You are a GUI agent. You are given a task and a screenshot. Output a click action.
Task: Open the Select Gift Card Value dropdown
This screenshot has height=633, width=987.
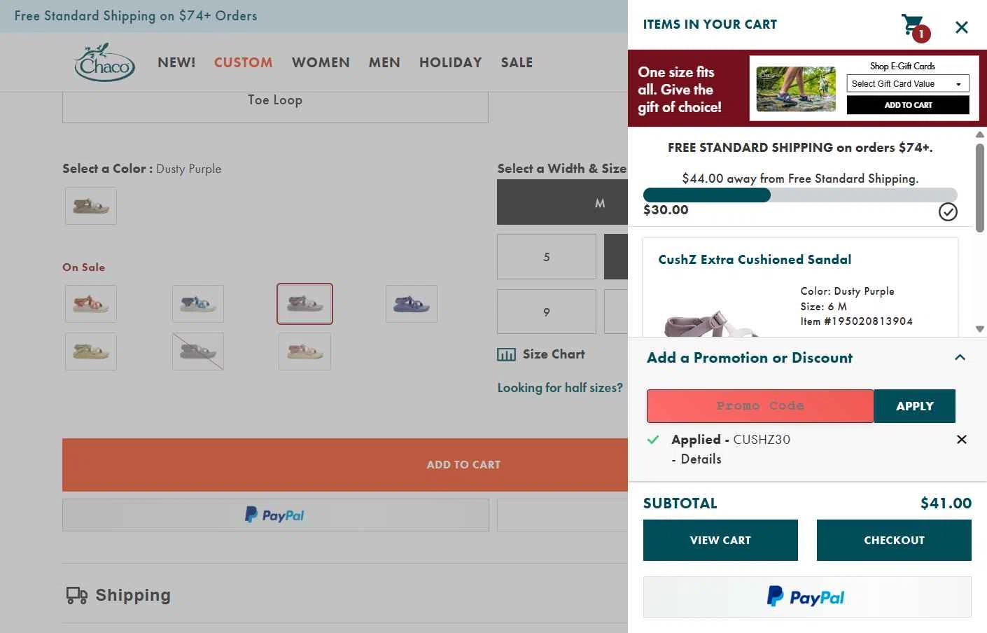pos(908,83)
